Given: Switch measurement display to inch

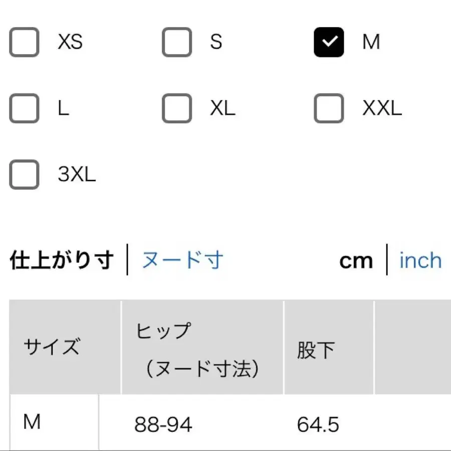Looking at the screenshot, I should click(420, 260).
